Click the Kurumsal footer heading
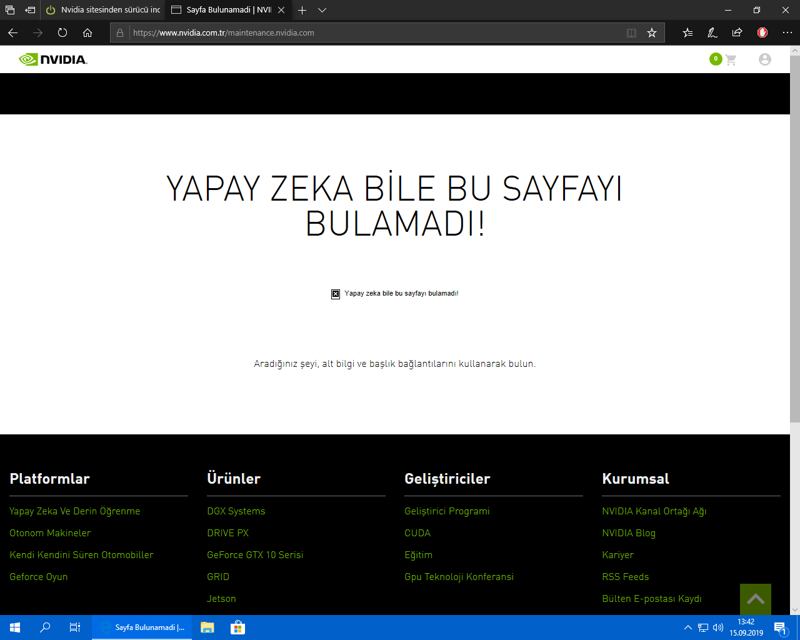Viewport: 800px width, 640px height. tap(636, 479)
